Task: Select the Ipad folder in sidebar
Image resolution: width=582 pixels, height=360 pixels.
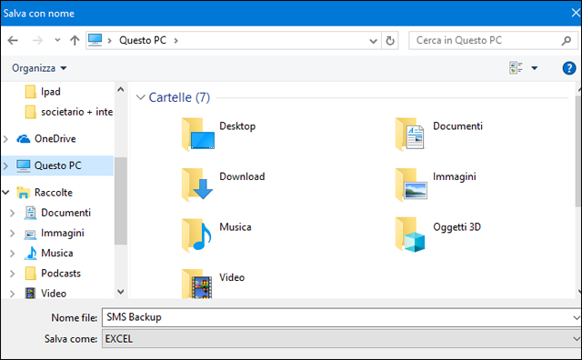Action: pyautogui.click(x=51, y=91)
